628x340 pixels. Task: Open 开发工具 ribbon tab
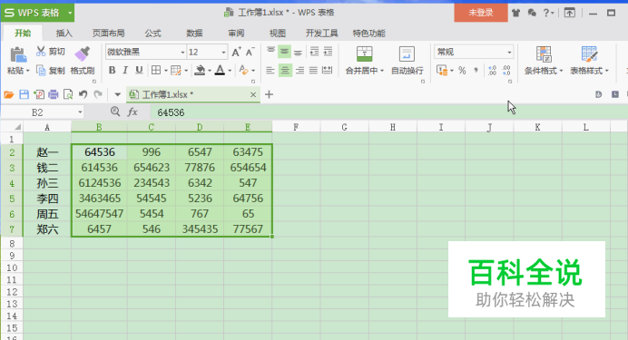321,34
